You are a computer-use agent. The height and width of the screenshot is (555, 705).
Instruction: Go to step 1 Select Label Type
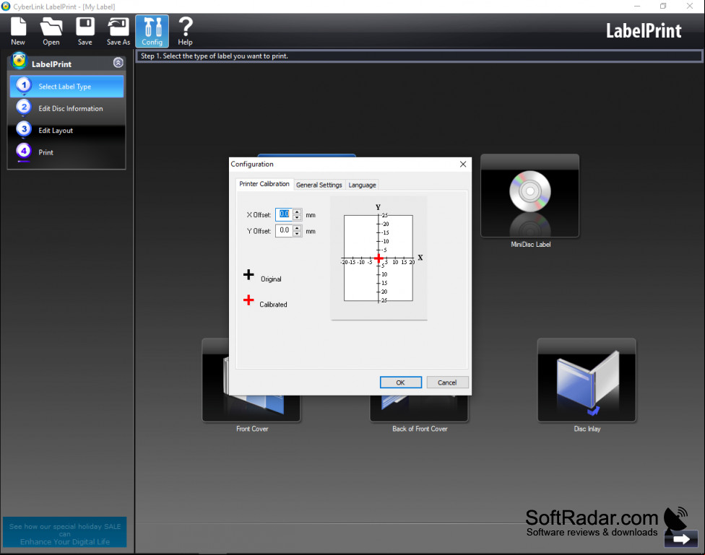66,87
